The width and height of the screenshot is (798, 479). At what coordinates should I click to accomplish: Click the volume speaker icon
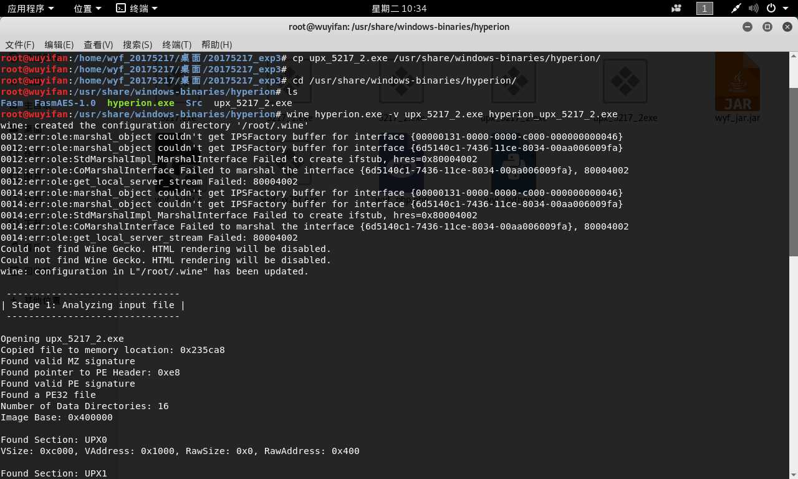click(x=753, y=8)
